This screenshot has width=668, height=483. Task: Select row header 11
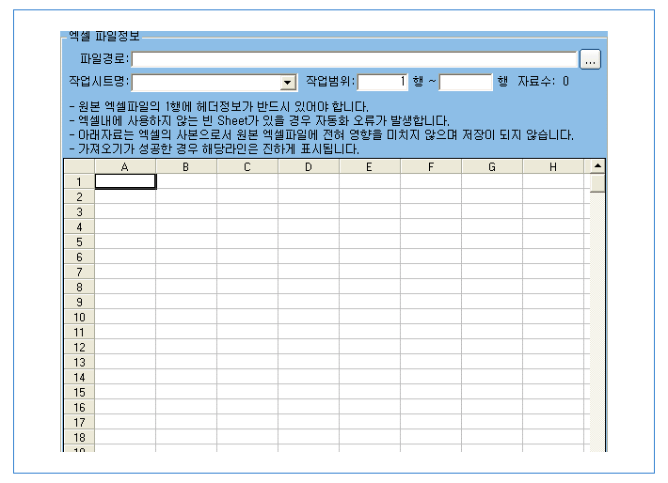coord(79,332)
